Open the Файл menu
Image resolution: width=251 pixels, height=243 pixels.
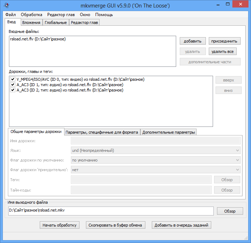point(11,15)
